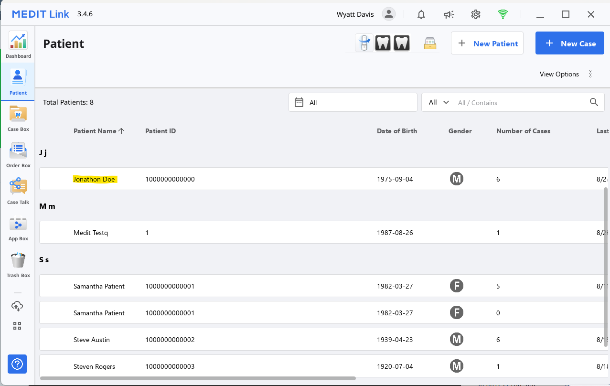
Task: Open the announcements megaphone icon
Action: tap(448, 14)
